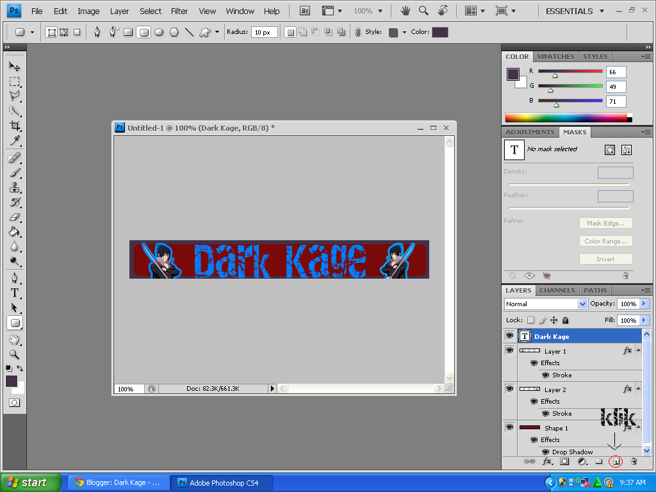Screen dimensions: 656x492
Task: Click the Line shape option
Action: (189, 32)
